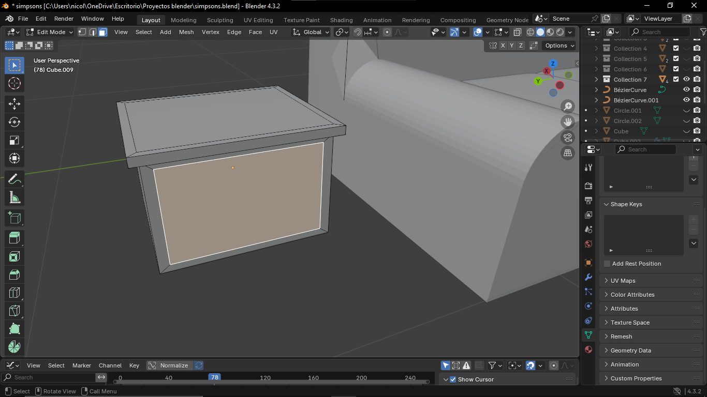Open the Render properties tab
The height and width of the screenshot is (397, 707).
[588, 186]
